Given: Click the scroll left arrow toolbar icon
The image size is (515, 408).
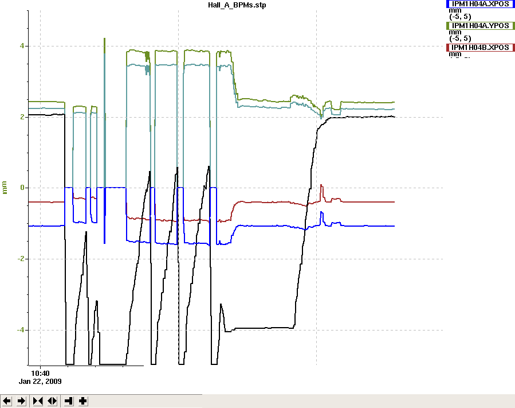Looking at the screenshot, I should coord(7,401).
